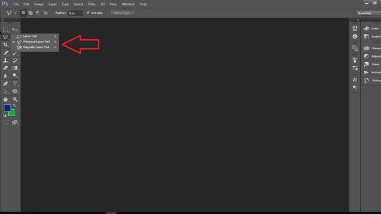Select the Dodge tool
The width and height of the screenshot is (381, 214).
[x=15, y=75]
